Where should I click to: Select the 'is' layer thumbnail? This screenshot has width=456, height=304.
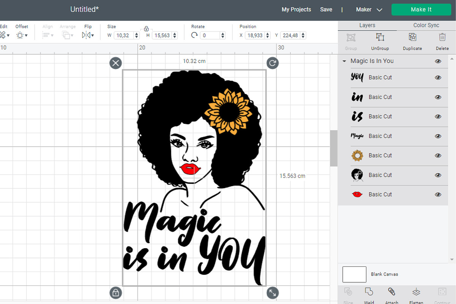tap(357, 117)
